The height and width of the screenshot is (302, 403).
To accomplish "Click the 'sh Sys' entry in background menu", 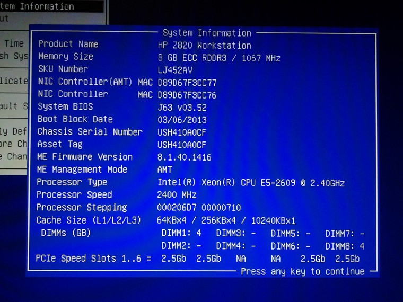I will pyautogui.click(x=14, y=56).
